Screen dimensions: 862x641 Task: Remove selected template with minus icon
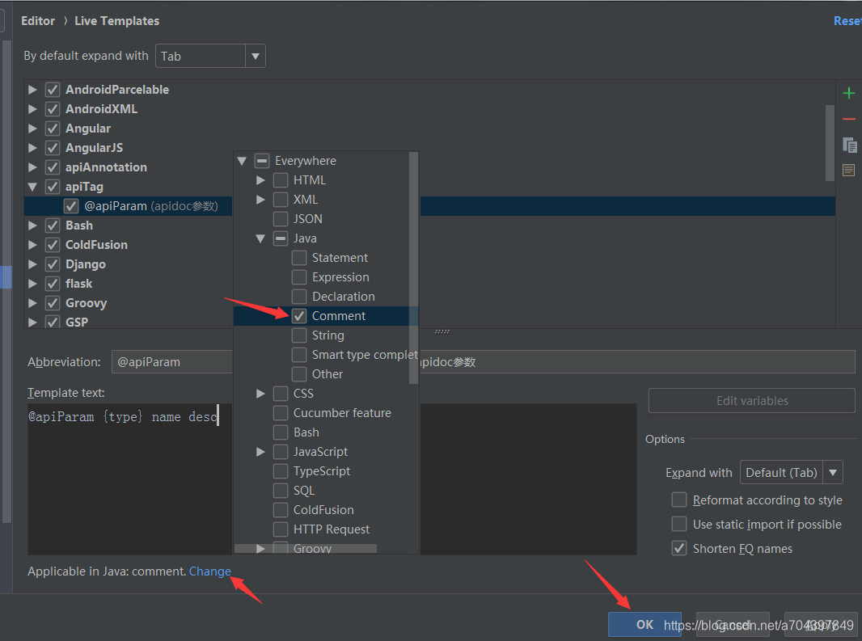pos(849,119)
